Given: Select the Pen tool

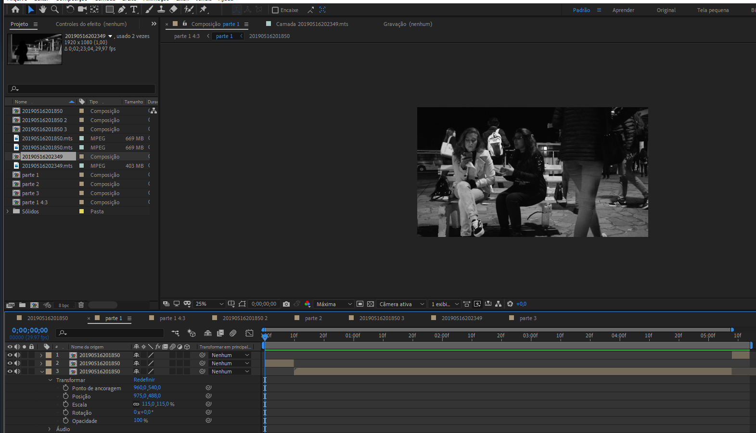Looking at the screenshot, I should 122,10.
